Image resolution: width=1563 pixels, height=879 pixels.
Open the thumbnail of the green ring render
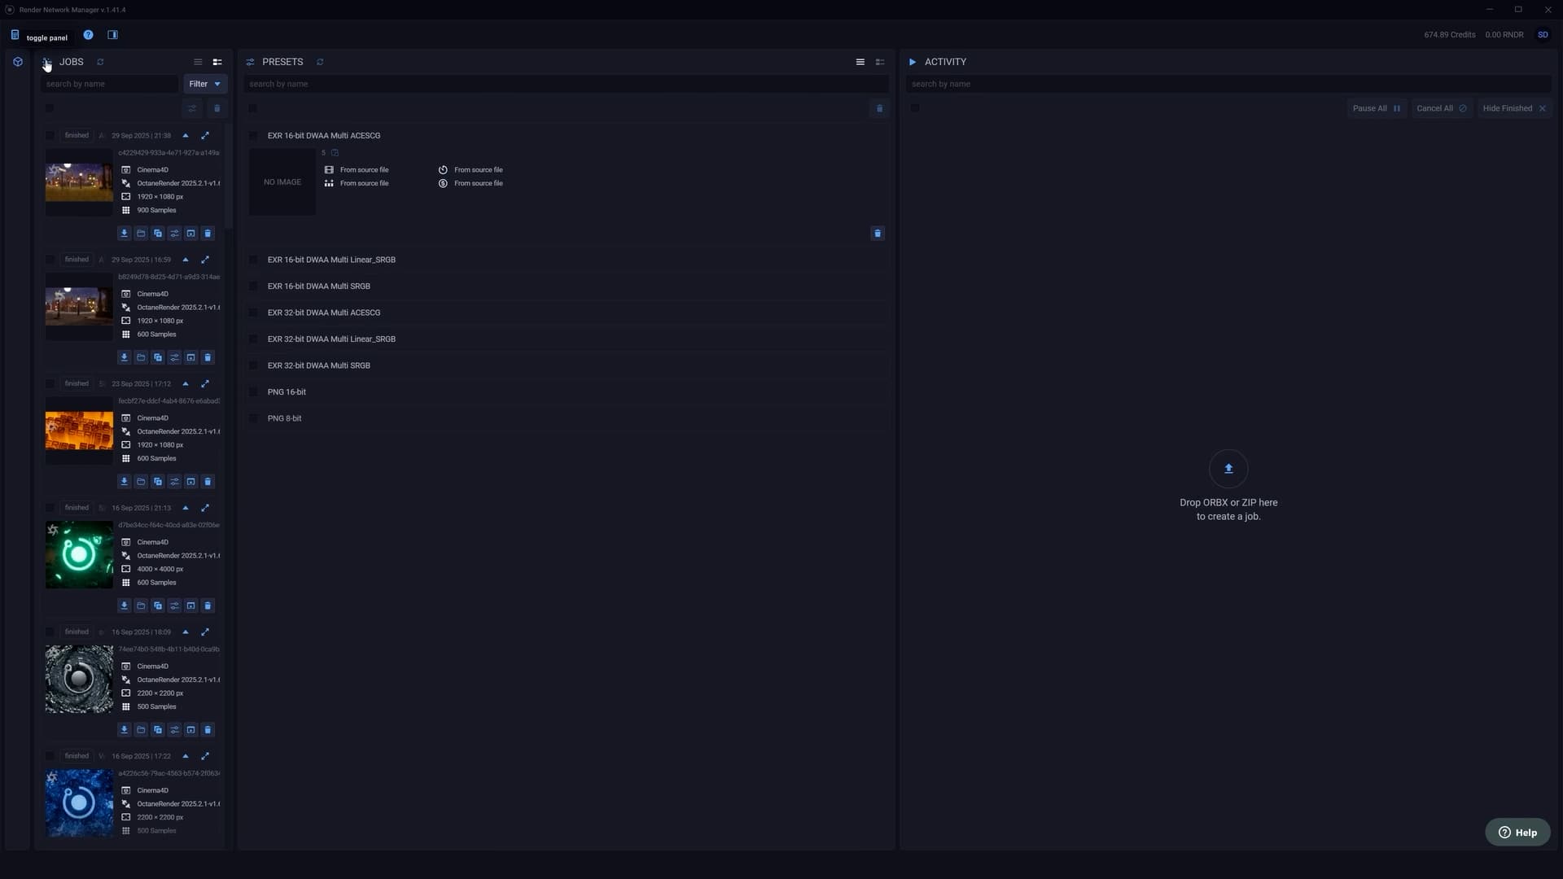pos(78,554)
